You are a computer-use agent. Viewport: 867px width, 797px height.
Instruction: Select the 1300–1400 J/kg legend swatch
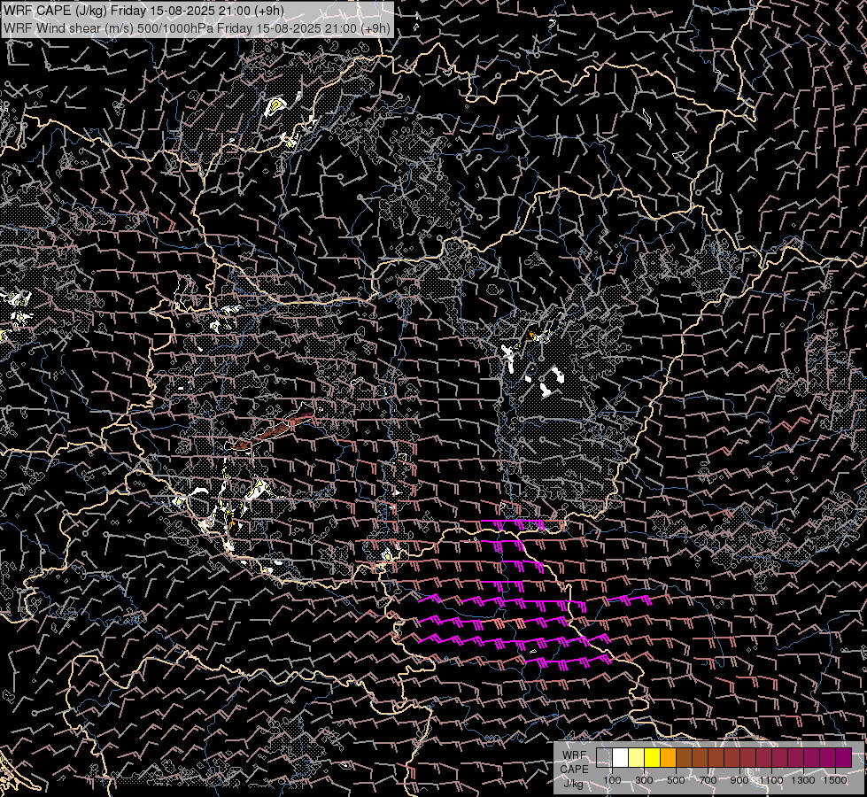tap(811, 758)
